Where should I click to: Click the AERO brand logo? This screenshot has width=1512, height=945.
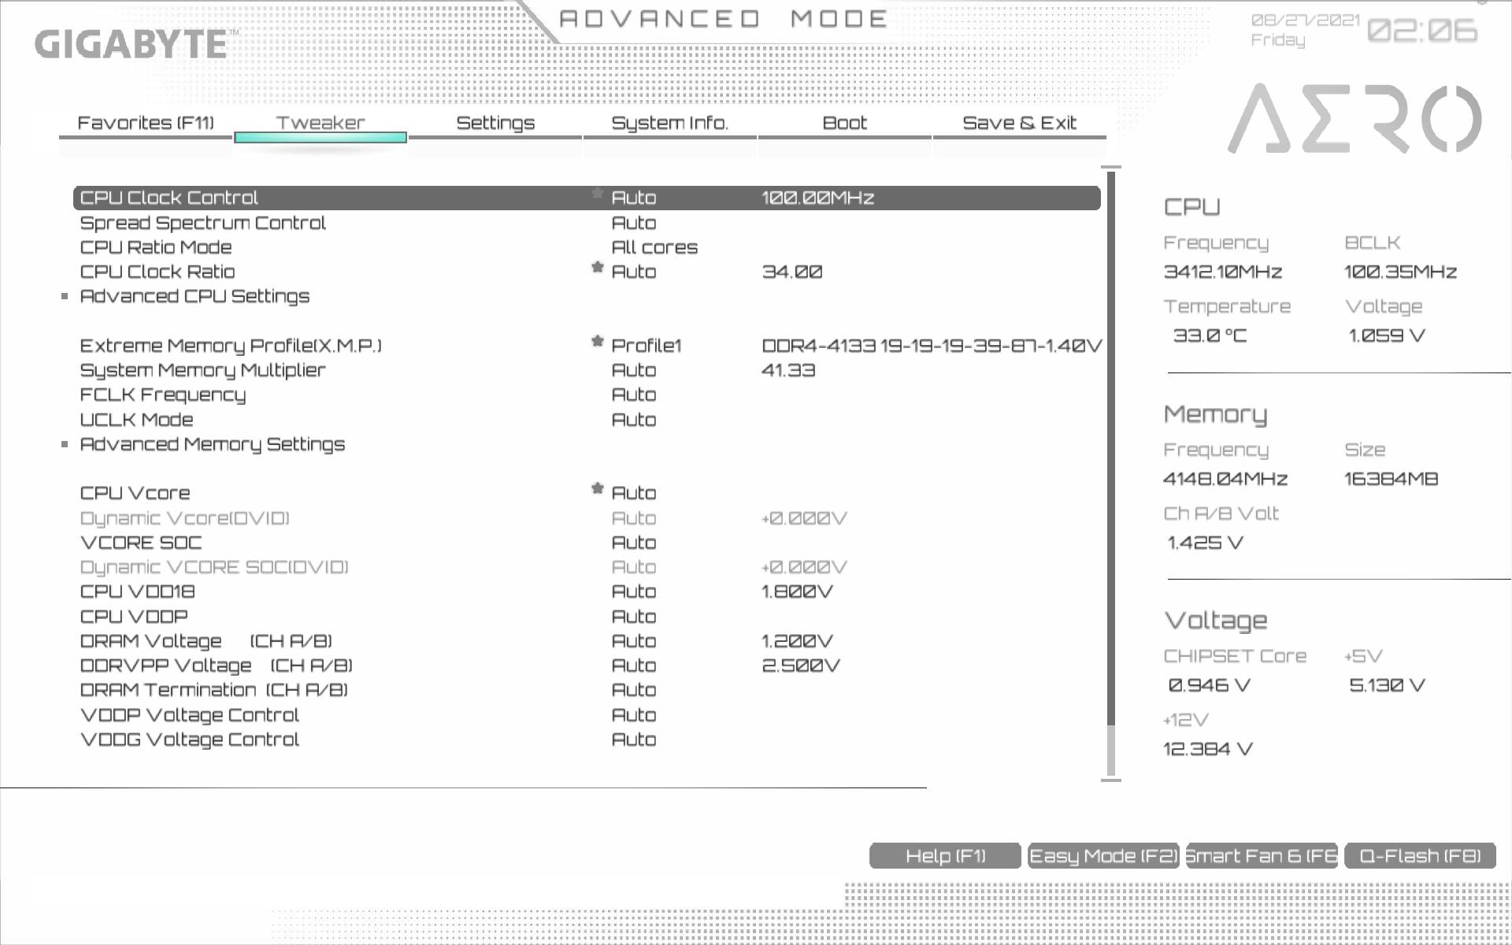(1354, 120)
